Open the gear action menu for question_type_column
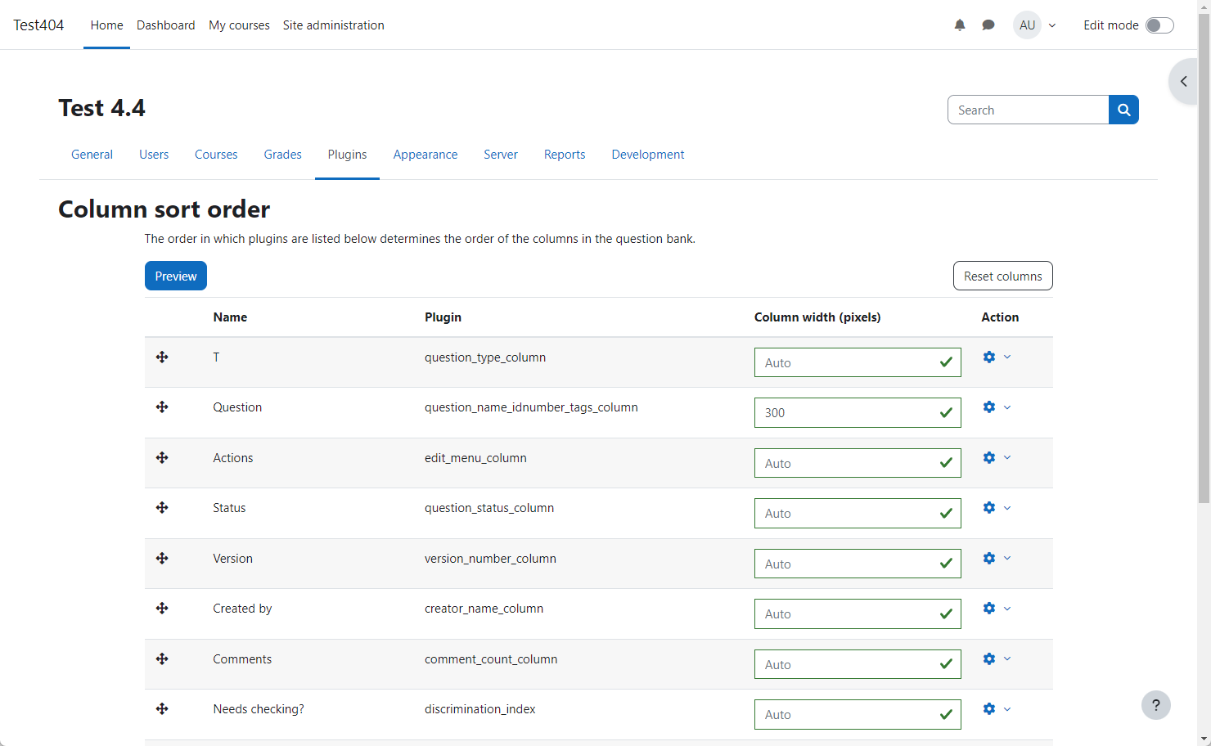This screenshot has height=746, width=1211. [x=989, y=357]
